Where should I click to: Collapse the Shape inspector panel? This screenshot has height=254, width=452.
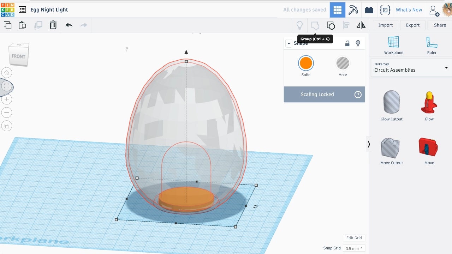pyautogui.click(x=289, y=43)
